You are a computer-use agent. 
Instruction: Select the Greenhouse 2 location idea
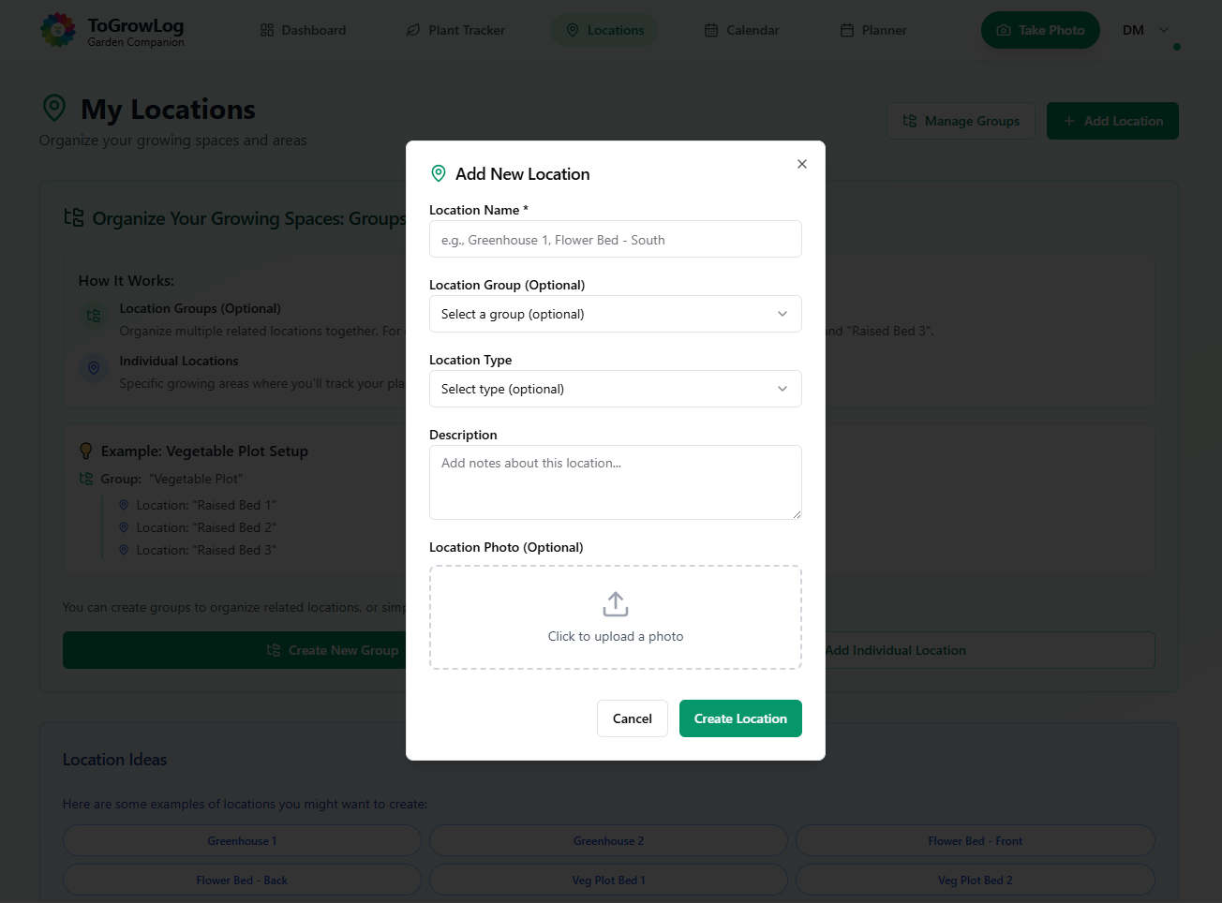coord(608,841)
